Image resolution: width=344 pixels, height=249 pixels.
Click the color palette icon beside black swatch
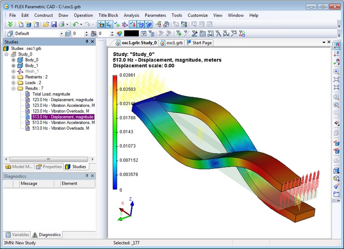click(x=119, y=33)
